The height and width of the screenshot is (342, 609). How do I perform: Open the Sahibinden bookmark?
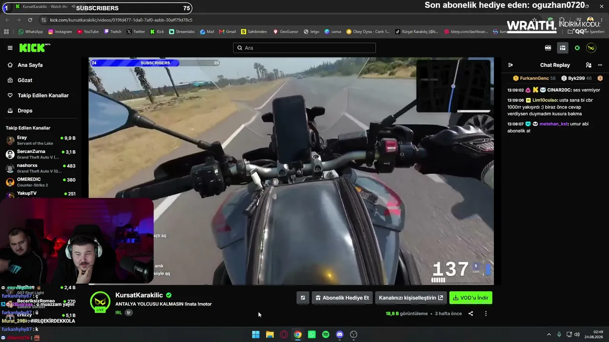[x=254, y=32]
